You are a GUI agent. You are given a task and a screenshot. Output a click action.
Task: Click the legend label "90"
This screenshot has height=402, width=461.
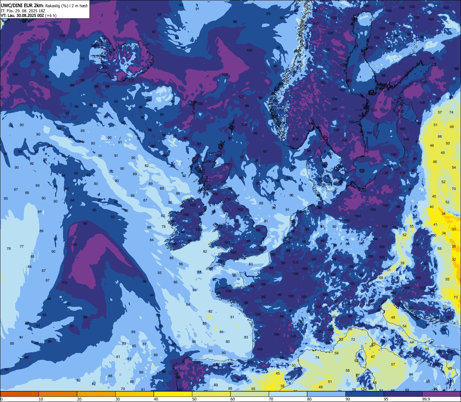click(348, 399)
